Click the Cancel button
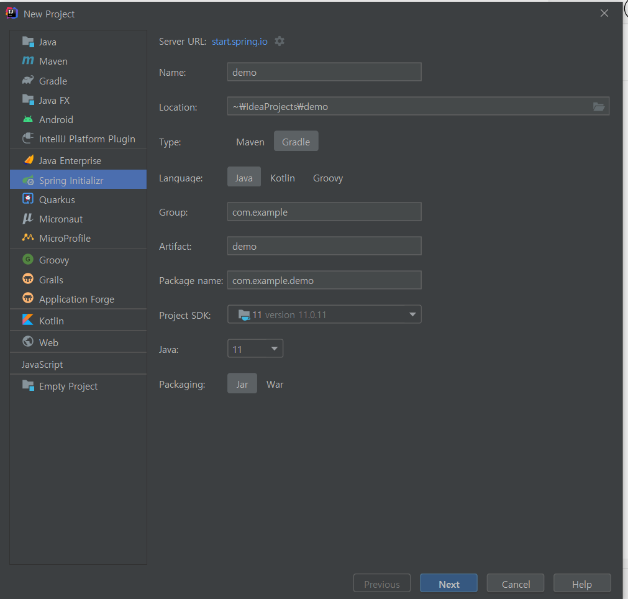This screenshot has width=628, height=599. [516, 583]
